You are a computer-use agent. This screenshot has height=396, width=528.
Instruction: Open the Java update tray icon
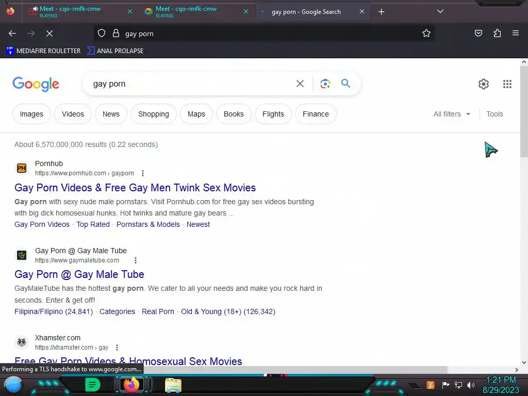click(x=431, y=385)
